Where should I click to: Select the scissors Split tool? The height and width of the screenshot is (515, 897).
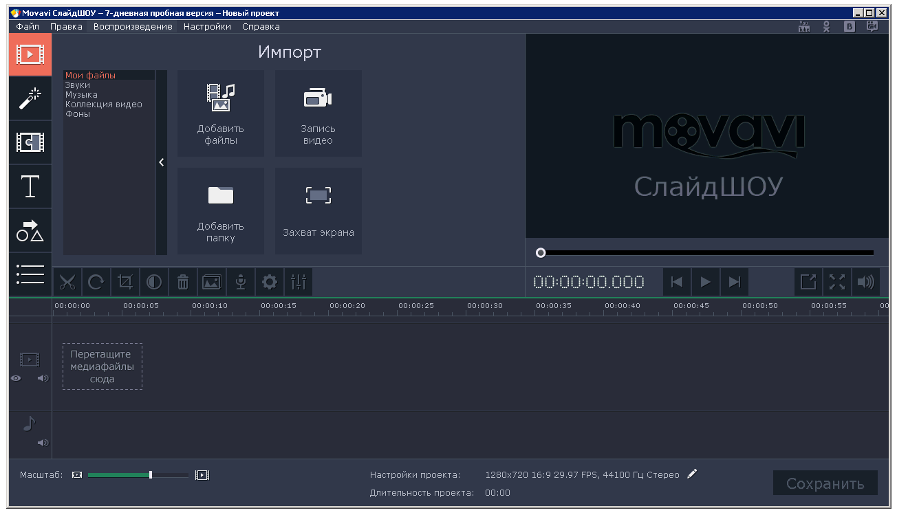click(67, 282)
